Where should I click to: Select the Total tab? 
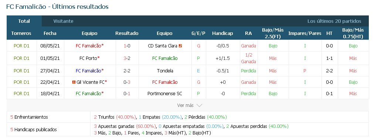pyautogui.click(x=24, y=21)
